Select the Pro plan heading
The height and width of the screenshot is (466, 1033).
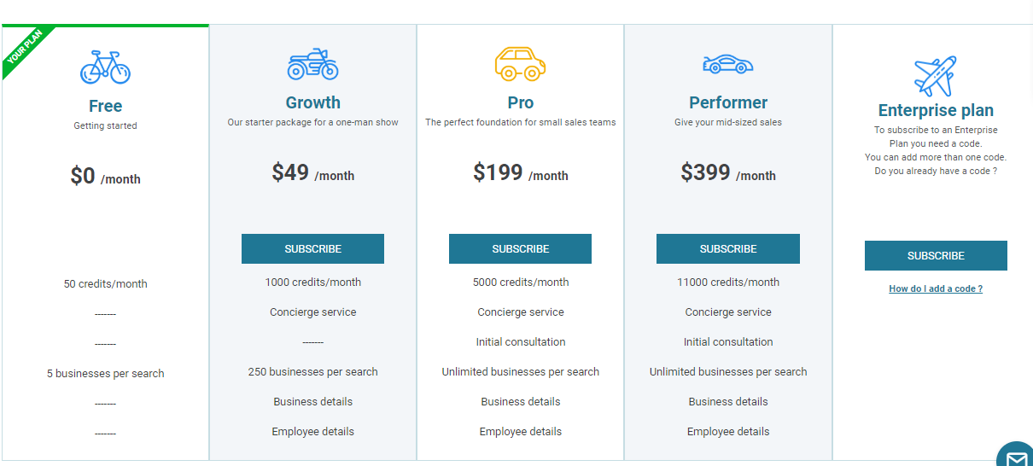coord(520,102)
